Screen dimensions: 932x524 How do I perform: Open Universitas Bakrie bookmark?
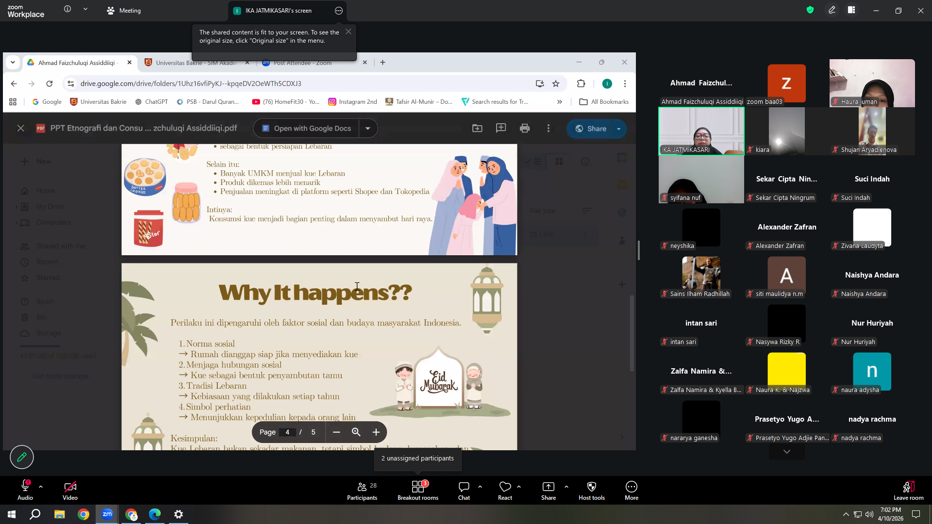(x=99, y=102)
